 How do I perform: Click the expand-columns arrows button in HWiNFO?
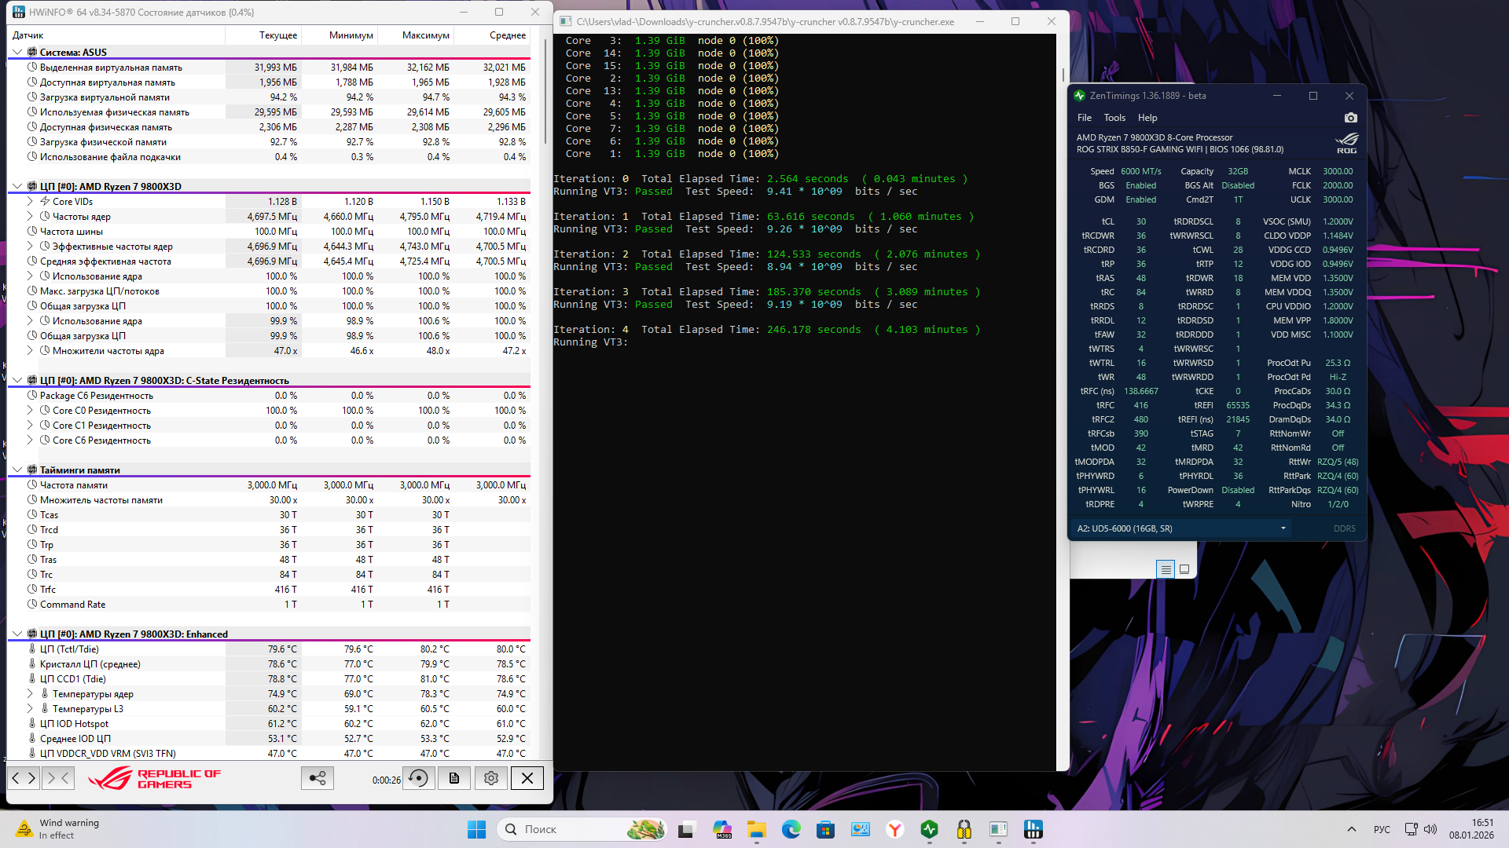(x=24, y=778)
